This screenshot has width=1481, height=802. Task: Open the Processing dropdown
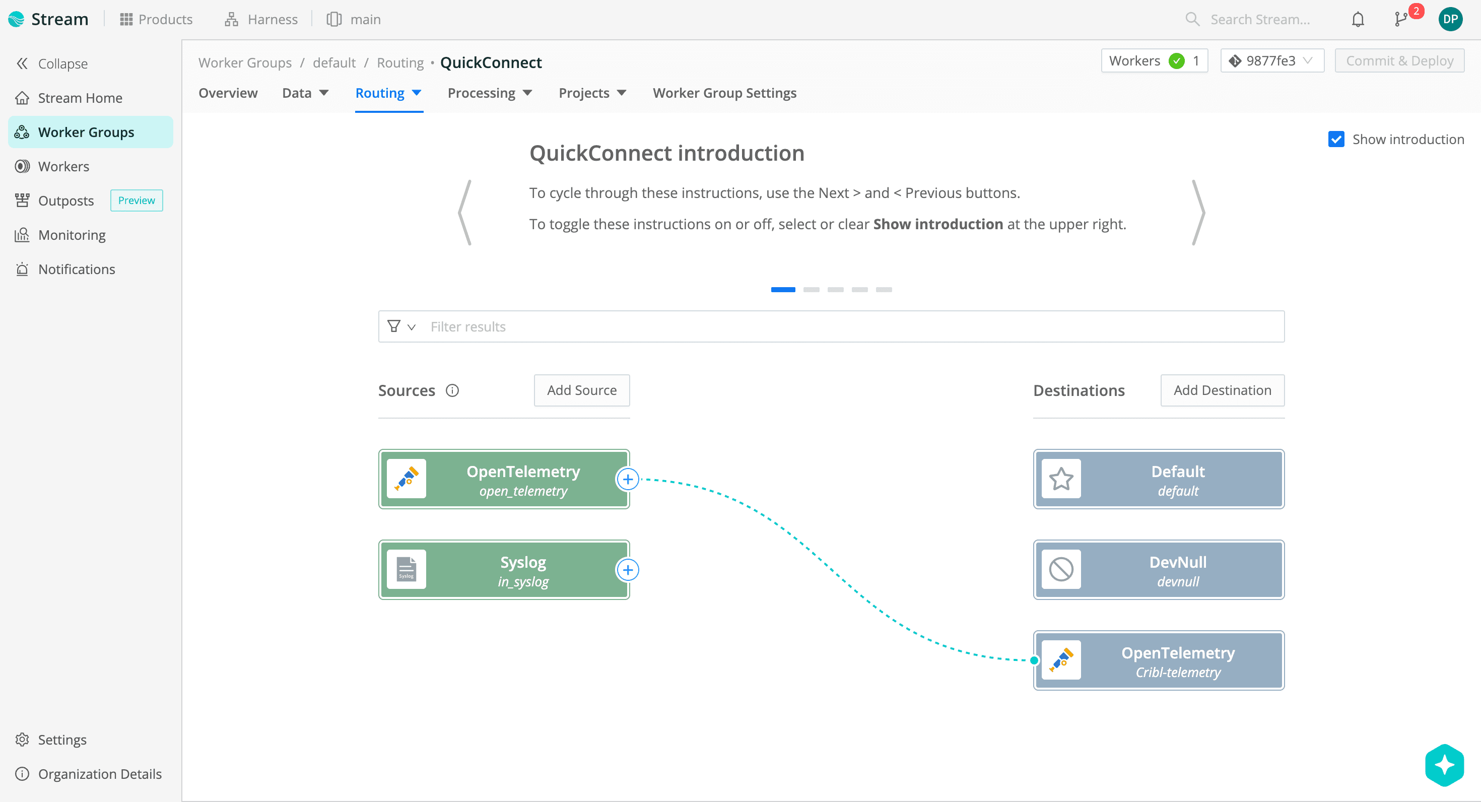tap(490, 93)
